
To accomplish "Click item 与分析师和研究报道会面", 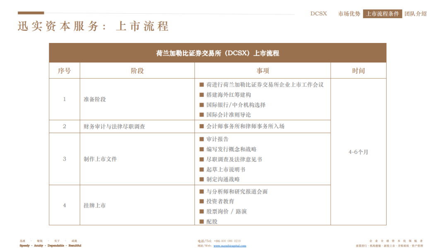I will [237, 192].
